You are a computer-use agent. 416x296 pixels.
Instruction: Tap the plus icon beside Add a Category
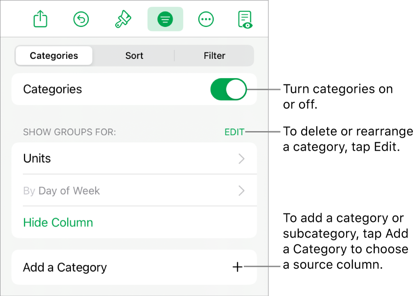point(237,267)
